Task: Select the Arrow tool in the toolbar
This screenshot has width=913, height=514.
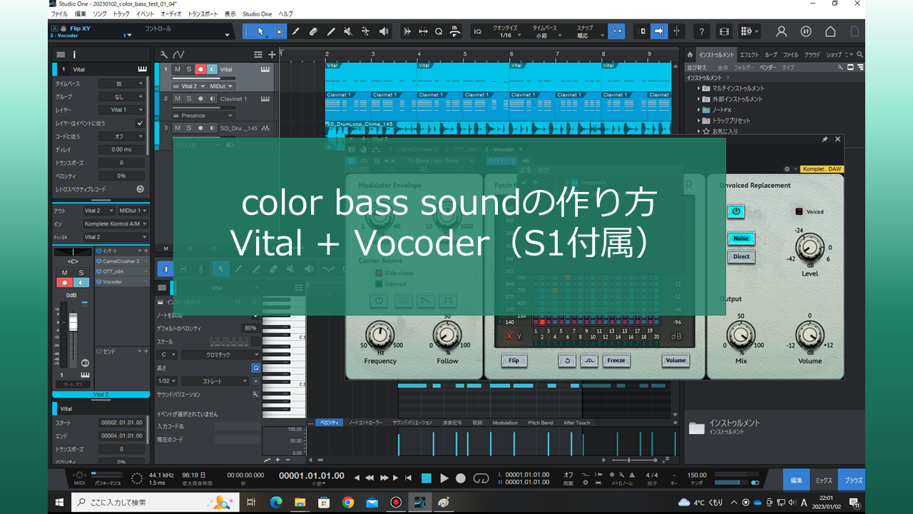Action: coord(260,31)
